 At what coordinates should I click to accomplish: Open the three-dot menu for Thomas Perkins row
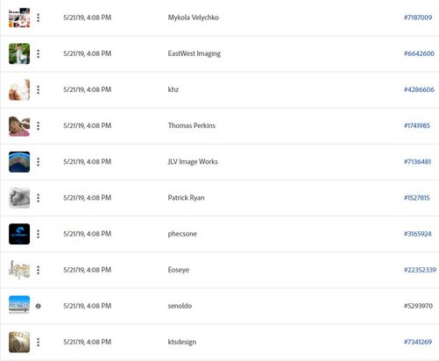[x=39, y=126]
